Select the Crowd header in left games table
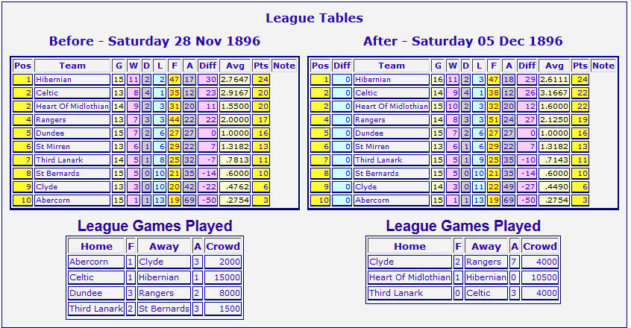The image size is (631, 328). point(223,247)
